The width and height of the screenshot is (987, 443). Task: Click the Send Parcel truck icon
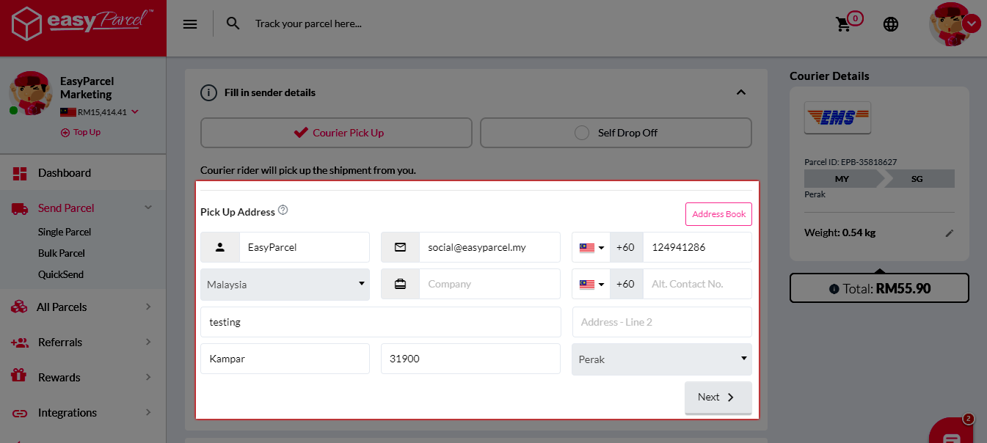pos(20,208)
